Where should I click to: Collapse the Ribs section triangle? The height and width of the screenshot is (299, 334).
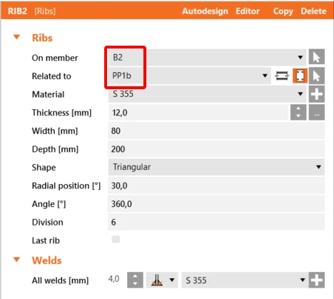tap(16, 37)
